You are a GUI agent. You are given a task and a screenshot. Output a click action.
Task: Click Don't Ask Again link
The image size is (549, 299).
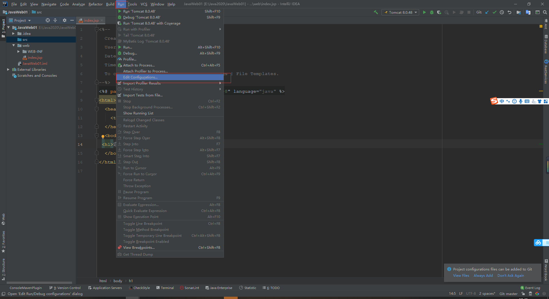pyautogui.click(x=511, y=275)
